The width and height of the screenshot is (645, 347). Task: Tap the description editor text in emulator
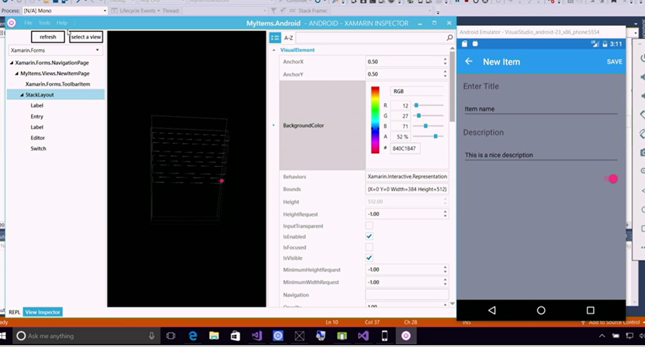(x=541, y=155)
